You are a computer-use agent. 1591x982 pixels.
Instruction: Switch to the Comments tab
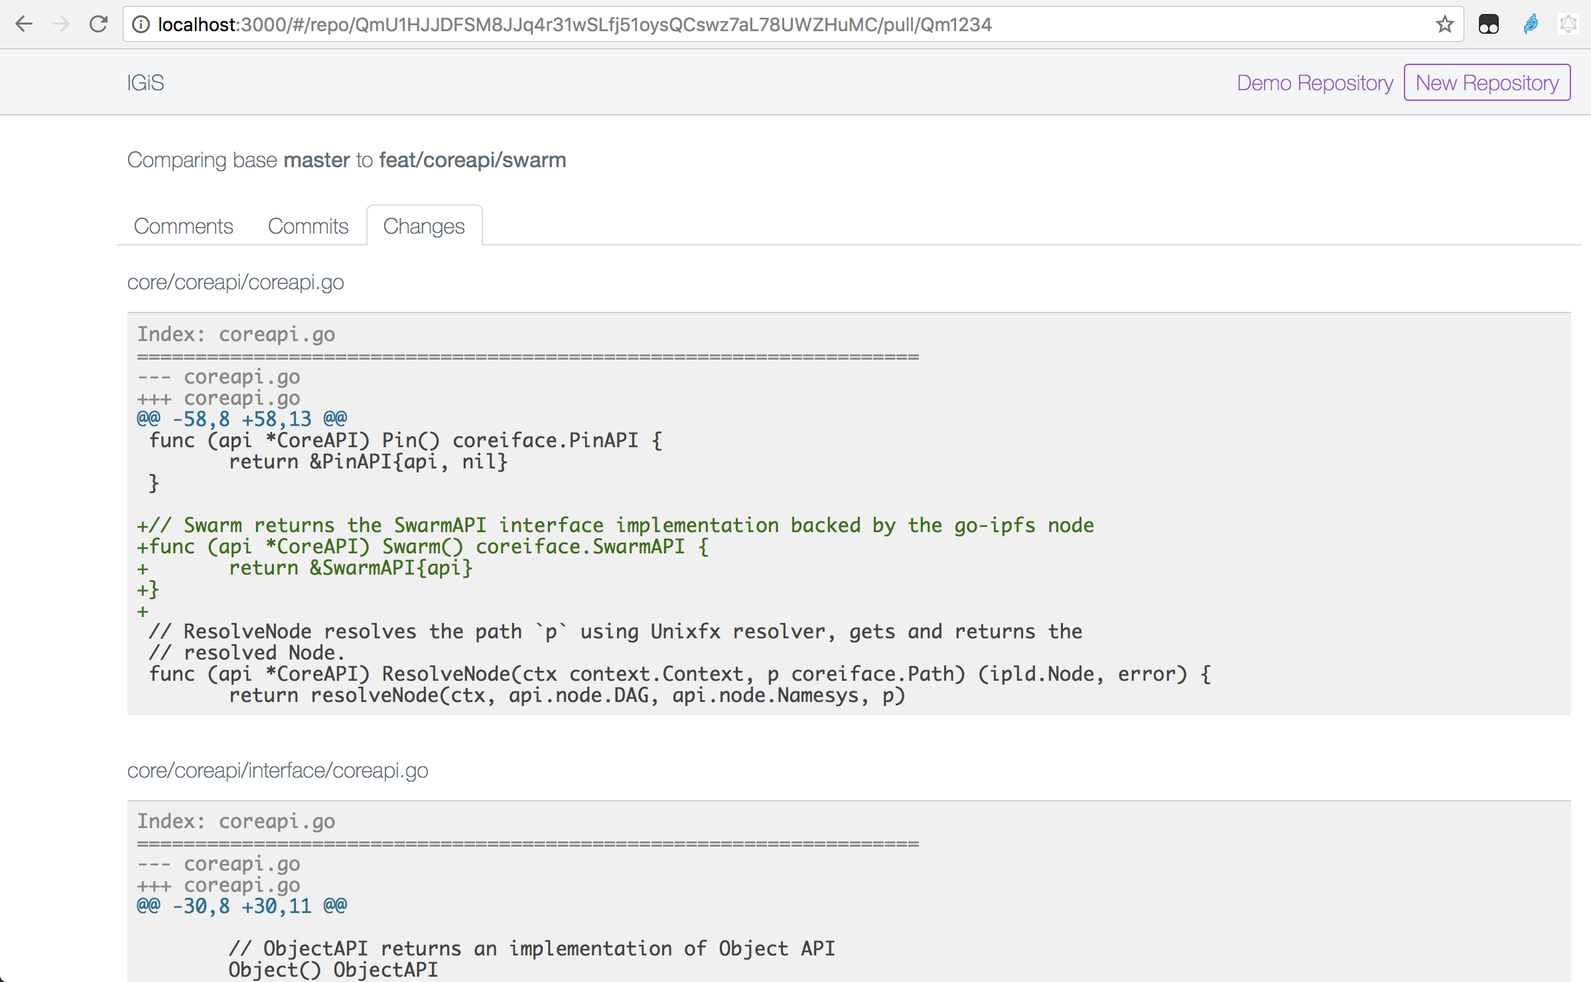click(x=183, y=226)
